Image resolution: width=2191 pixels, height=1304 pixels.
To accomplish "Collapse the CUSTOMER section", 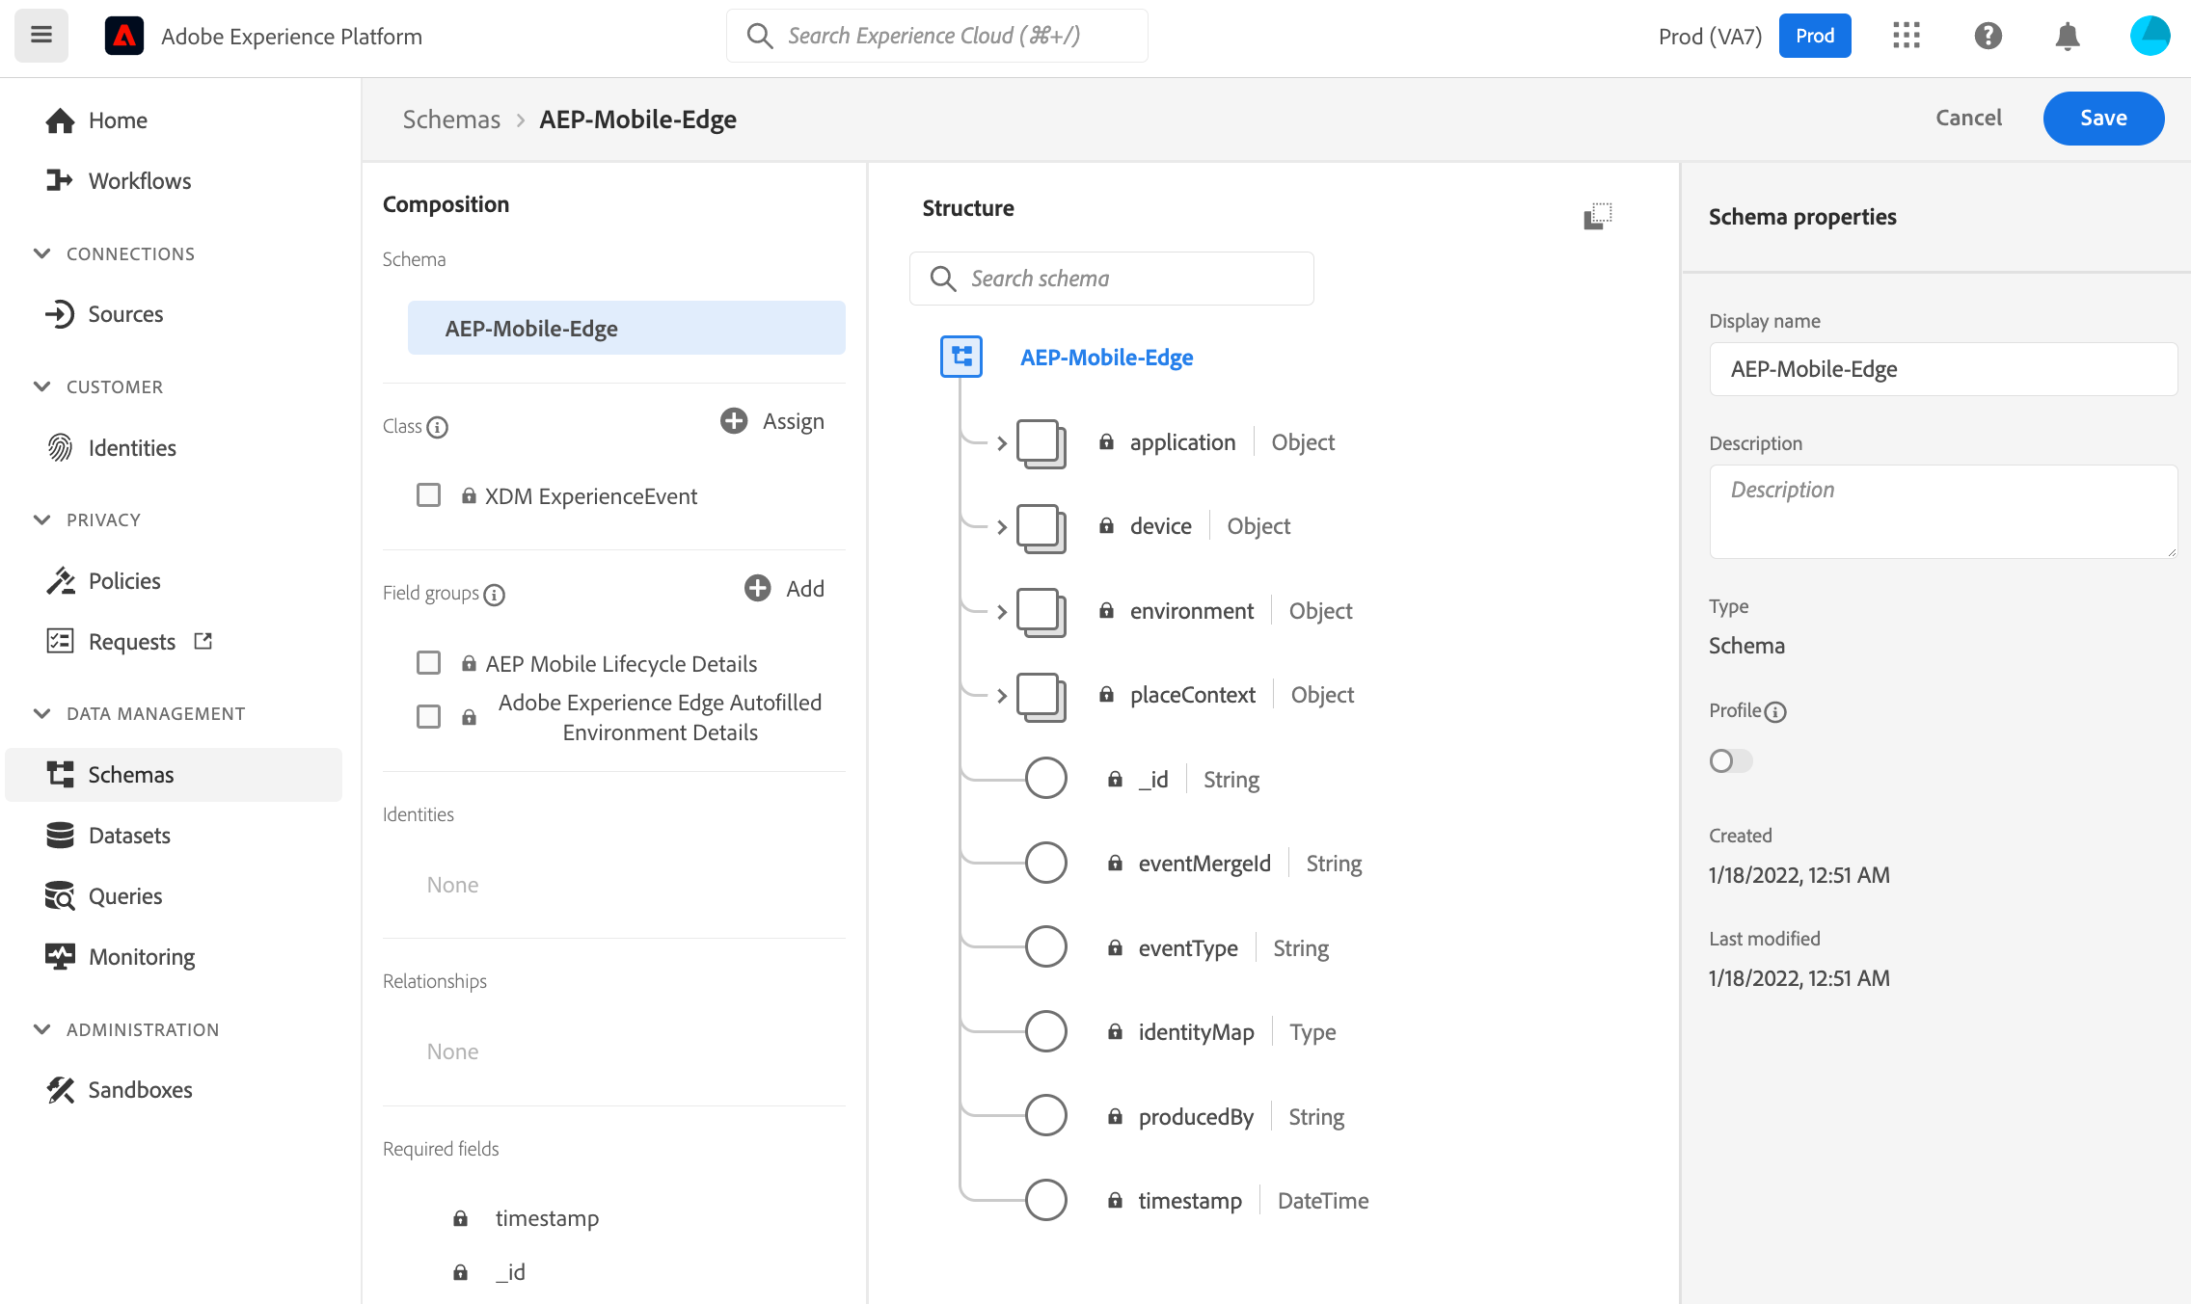I will coord(42,386).
